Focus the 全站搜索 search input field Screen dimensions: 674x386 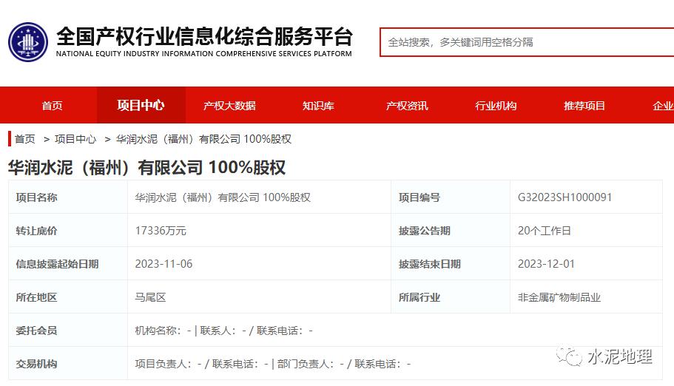point(527,42)
